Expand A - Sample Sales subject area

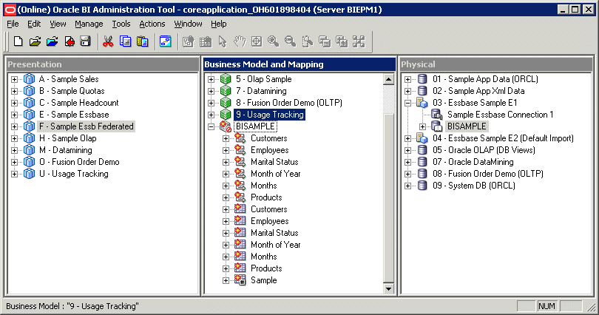(x=14, y=79)
